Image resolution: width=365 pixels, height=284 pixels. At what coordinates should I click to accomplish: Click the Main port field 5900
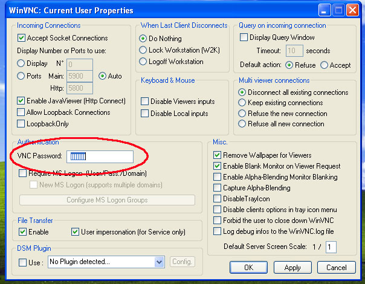[x=80, y=76]
